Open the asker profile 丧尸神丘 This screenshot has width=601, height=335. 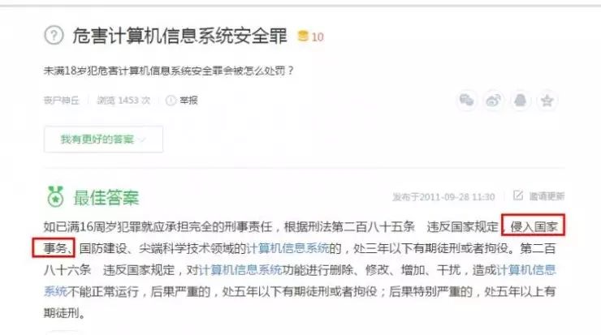tap(62, 101)
